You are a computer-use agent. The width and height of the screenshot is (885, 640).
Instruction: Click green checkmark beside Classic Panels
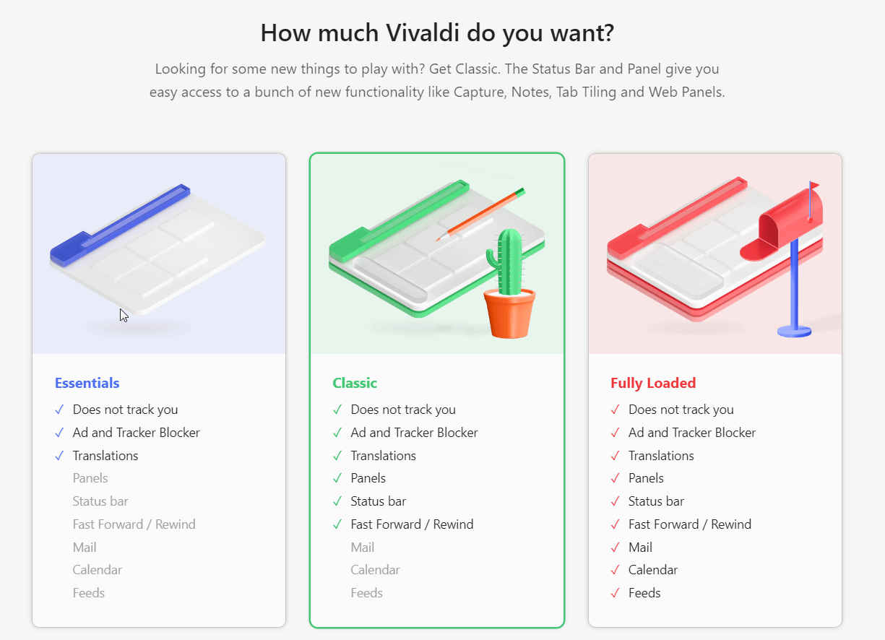[x=337, y=478]
